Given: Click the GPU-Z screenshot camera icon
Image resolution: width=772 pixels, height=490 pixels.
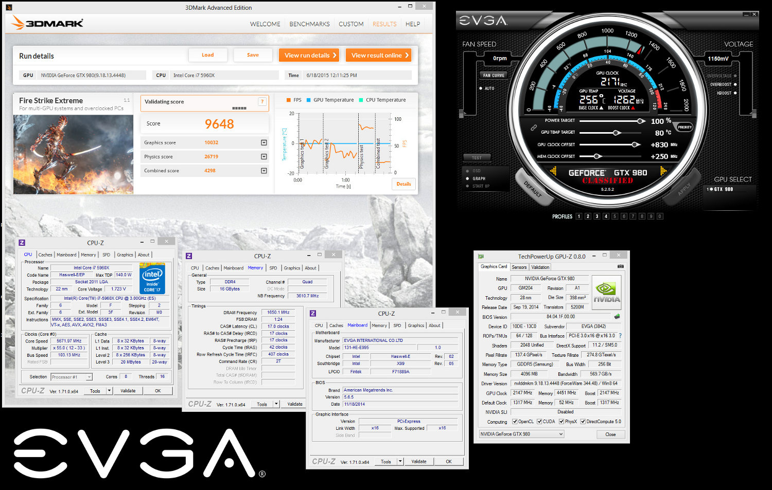Looking at the screenshot, I should coord(620,266).
